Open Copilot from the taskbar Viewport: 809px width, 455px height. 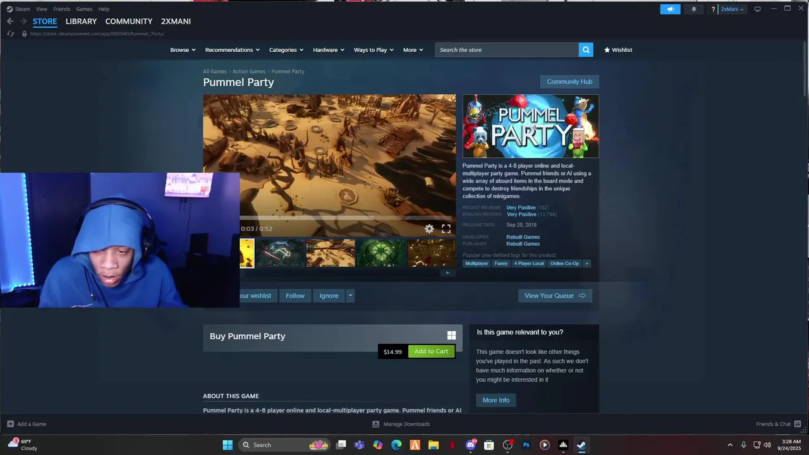click(x=378, y=445)
